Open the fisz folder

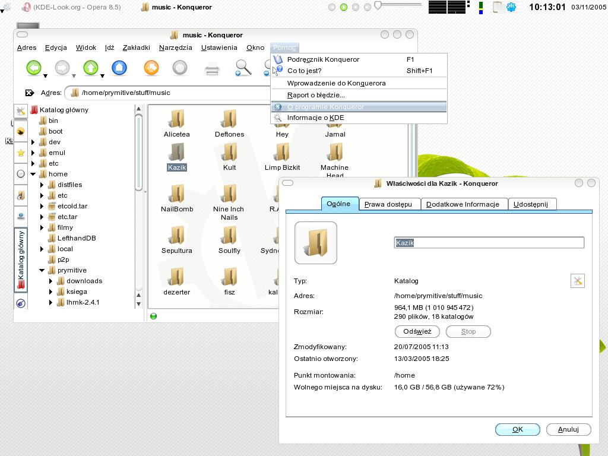point(230,281)
